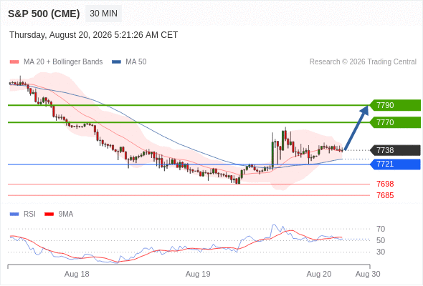This screenshot has height=286, width=423.
Task: Click the 30 MIN timeframe badge
Action: coord(103,14)
